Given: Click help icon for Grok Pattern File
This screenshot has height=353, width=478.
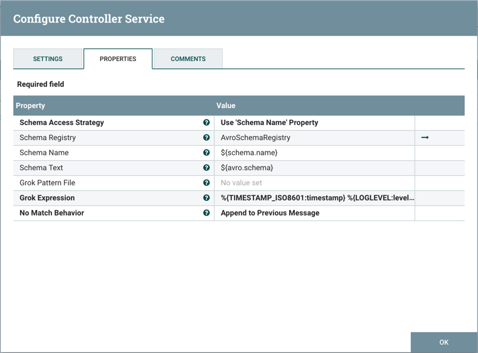Looking at the screenshot, I should click(x=206, y=183).
